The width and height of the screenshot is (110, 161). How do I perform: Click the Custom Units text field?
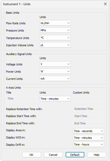click(89, 99)
